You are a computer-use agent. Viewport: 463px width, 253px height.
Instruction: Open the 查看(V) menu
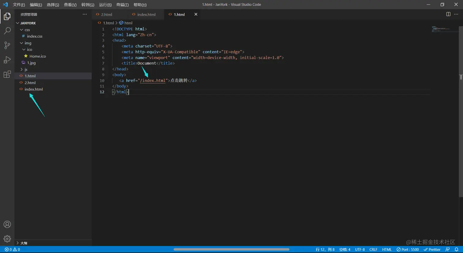pos(70,5)
